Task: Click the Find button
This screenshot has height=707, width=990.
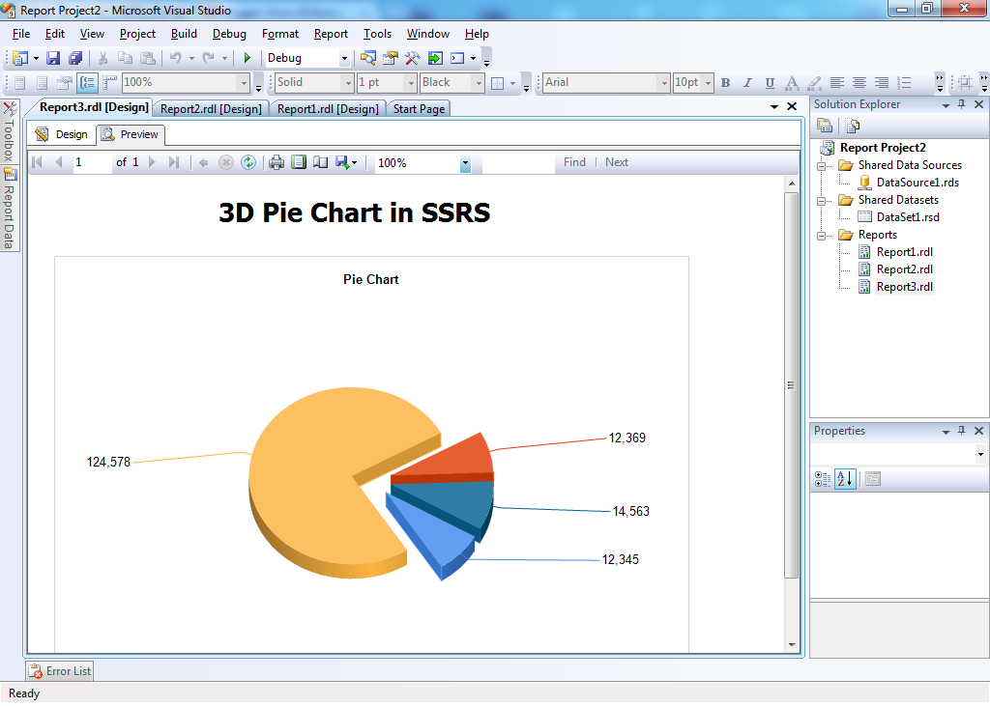Action: tap(574, 161)
